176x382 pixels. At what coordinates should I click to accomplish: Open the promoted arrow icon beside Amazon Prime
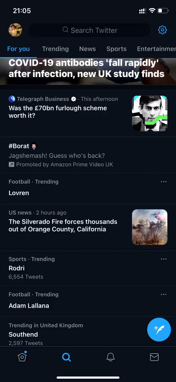(x=11, y=165)
